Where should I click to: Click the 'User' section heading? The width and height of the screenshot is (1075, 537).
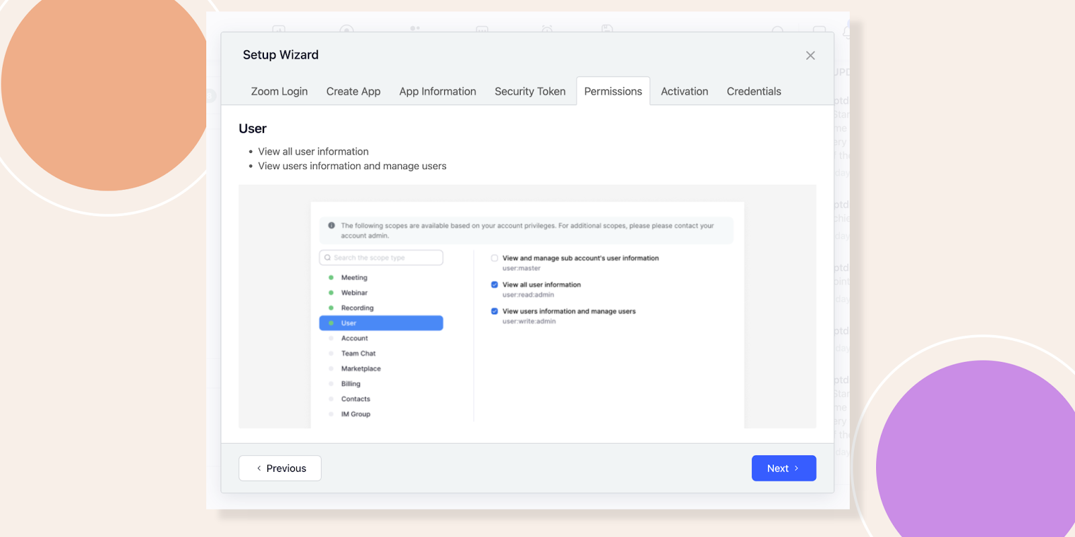point(253,129)
